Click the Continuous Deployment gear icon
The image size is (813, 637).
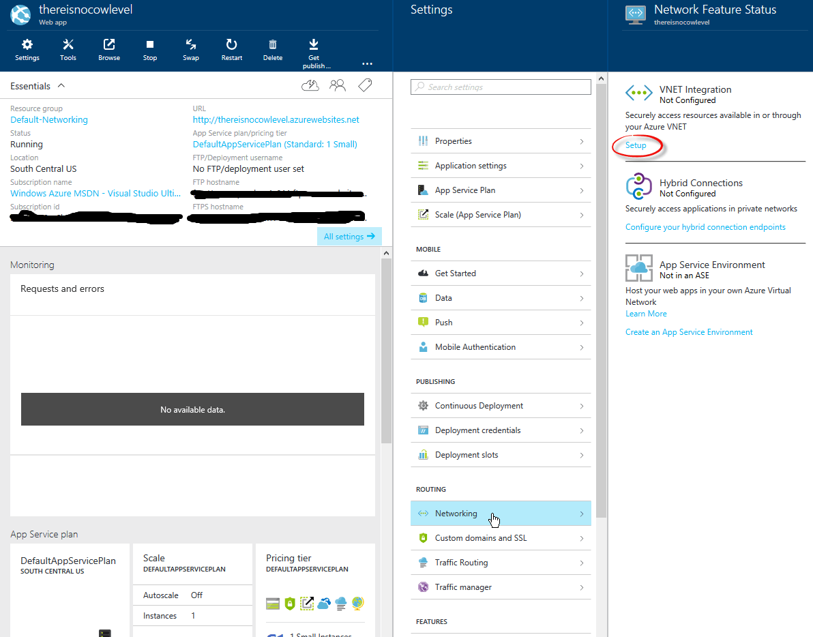(x=423, y=405)
